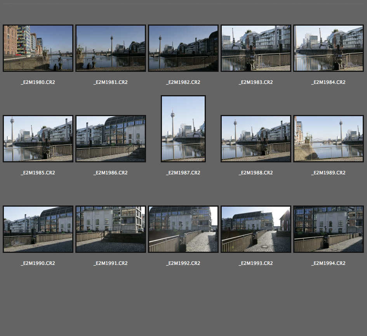Select the _E2M1986.CR2 building thumbnail
This screenshot has width=367, height=336.
point(111,139)
